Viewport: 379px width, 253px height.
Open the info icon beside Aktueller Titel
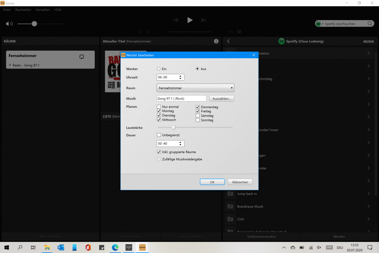[x=216, y=41]
